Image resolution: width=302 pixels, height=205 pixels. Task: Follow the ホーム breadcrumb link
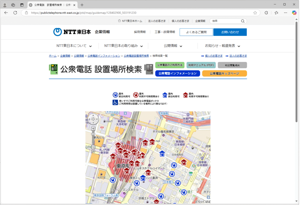point(52,56)
